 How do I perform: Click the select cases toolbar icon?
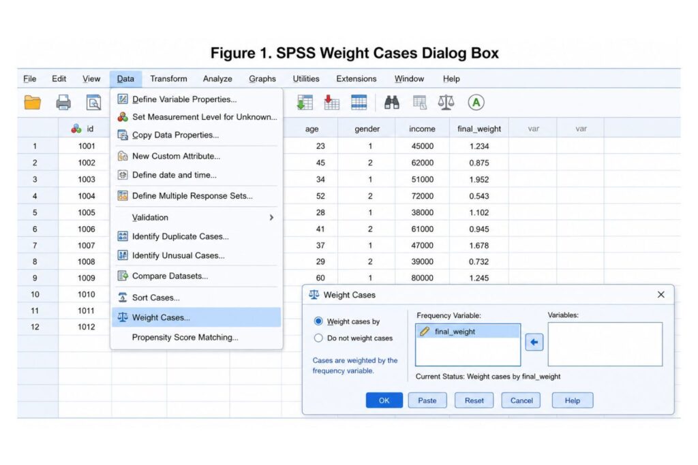419,103
